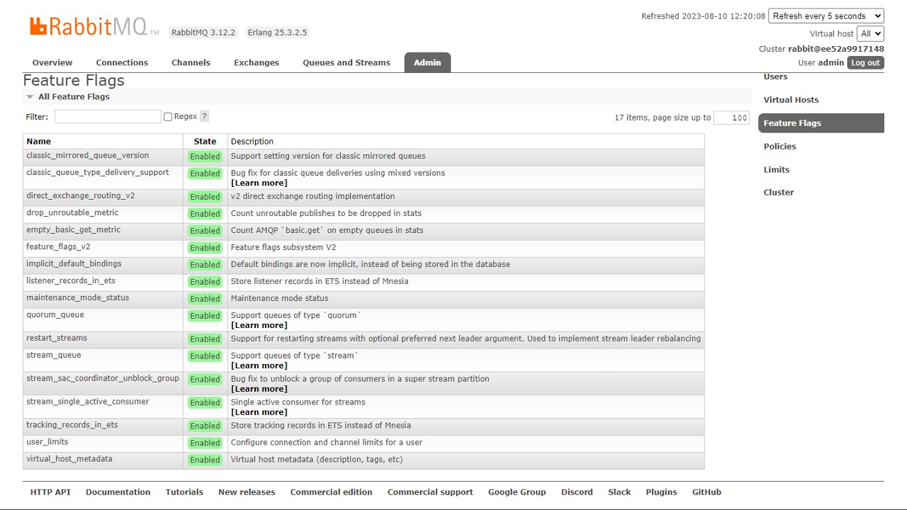
Task: Enable the Regex filter checkbox
Action: pos(168,117)
